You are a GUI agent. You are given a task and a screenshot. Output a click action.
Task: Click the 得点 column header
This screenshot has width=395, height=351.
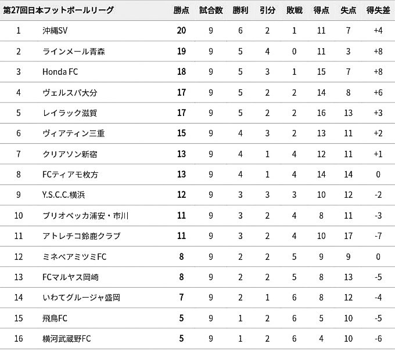tap(321, 10)
